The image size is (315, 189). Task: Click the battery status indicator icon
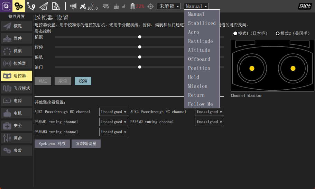(132, 6)
